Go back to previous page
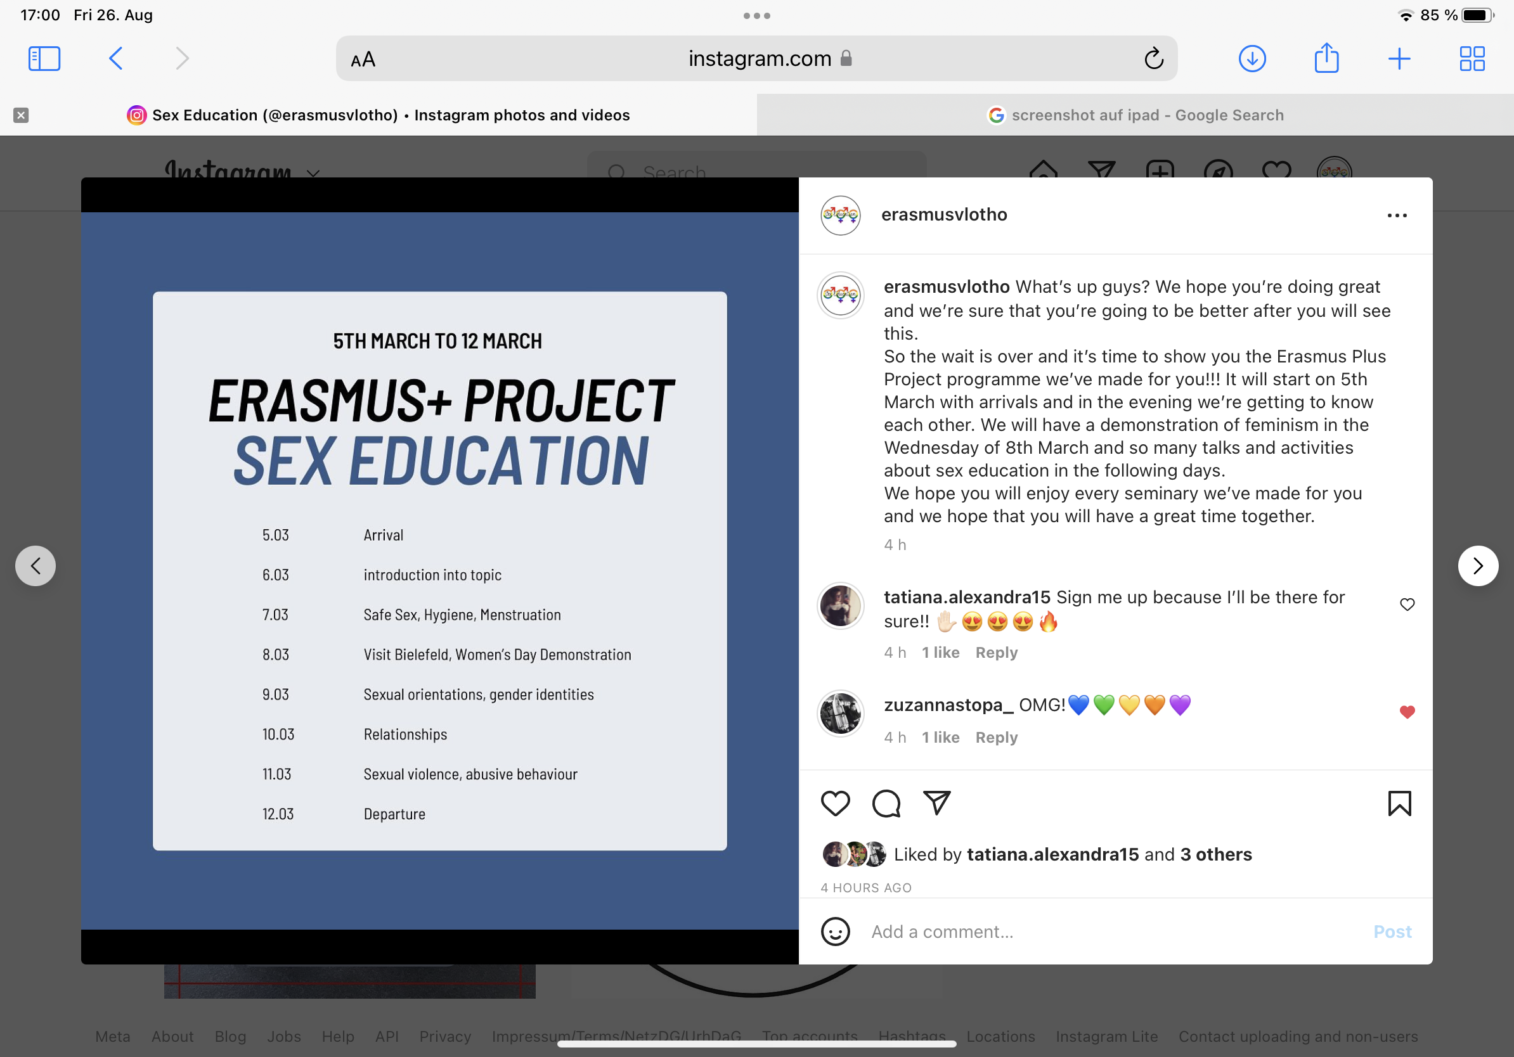Screen dimensions: 1514x1057 (x=115, y=59)
